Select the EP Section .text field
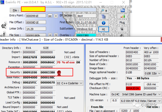This screenshot has width=162, height=112. (x=86, y=16)
